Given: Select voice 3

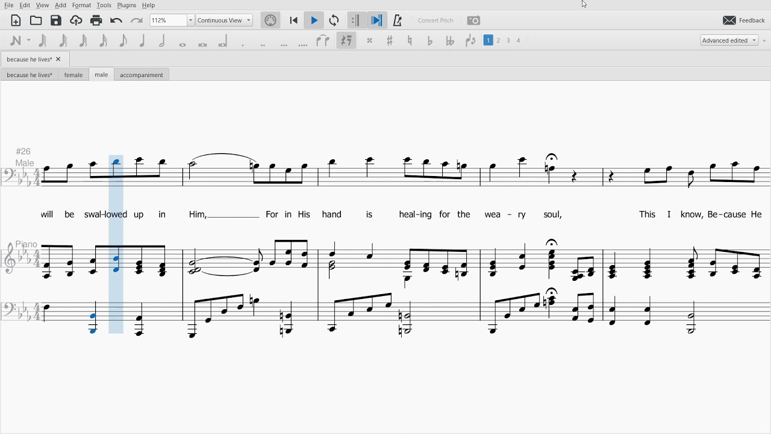Looking at the screenshot, I should click(508, 40).
